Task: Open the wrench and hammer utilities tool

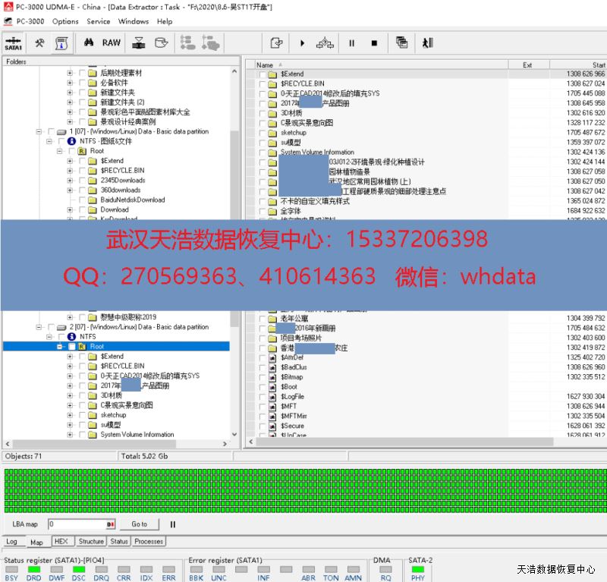Action: pyautogui.click(x=39, y=43)
